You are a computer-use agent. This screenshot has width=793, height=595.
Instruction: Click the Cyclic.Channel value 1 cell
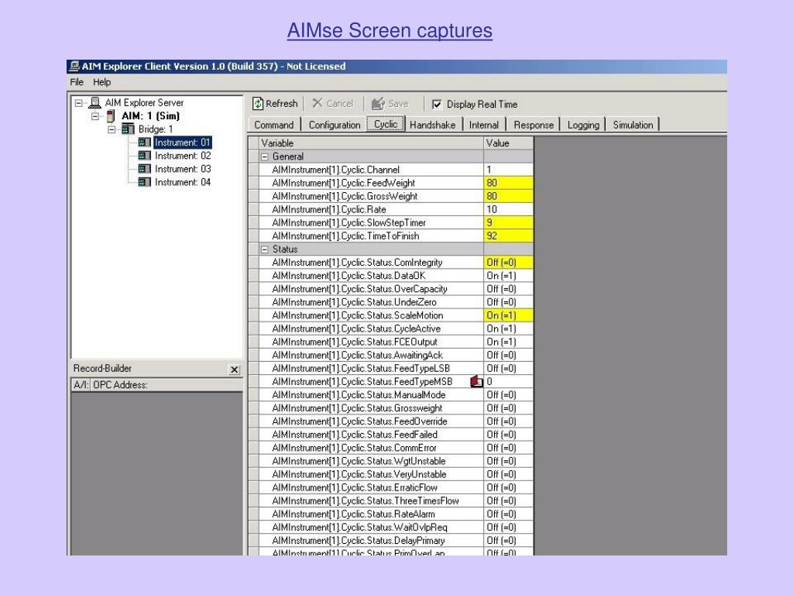click(508, 170)
